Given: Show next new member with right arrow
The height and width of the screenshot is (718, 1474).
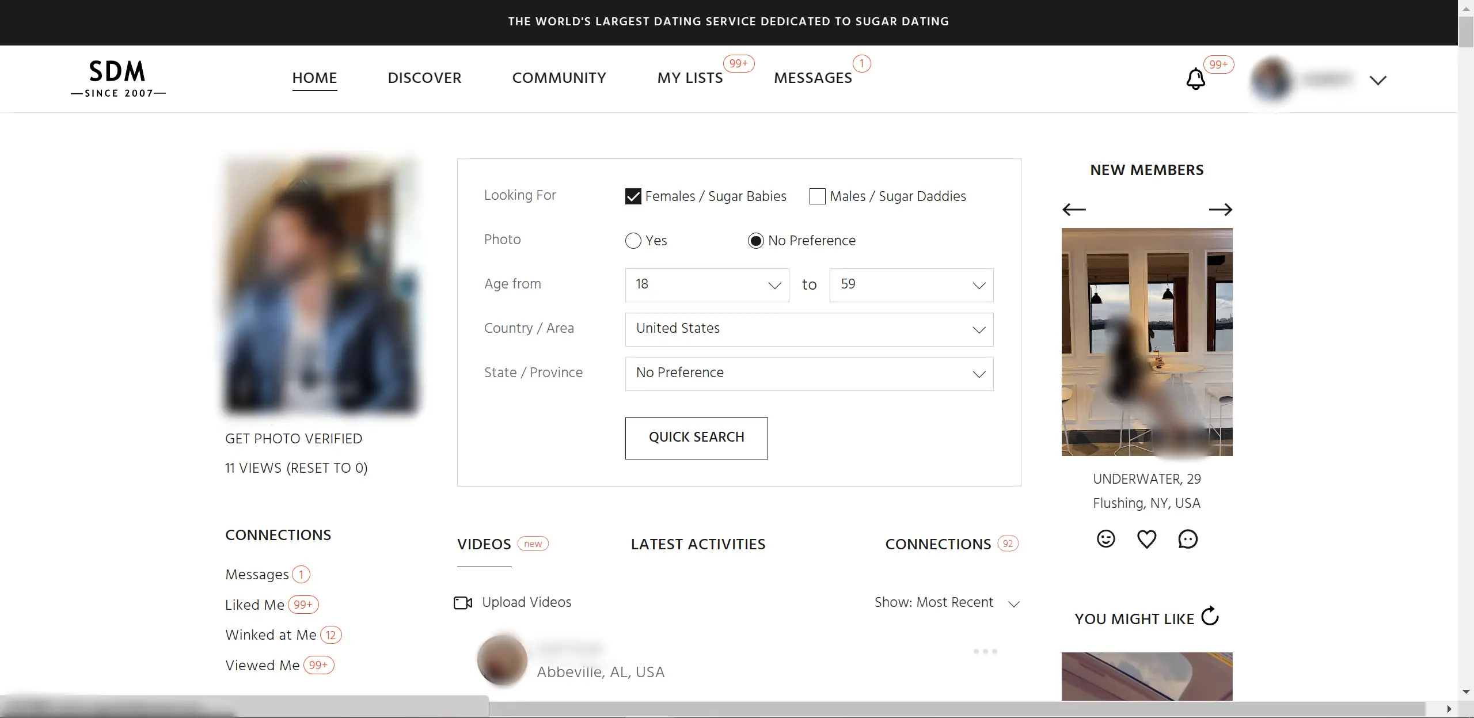Looking at the screenshot, I should 1220,210.
